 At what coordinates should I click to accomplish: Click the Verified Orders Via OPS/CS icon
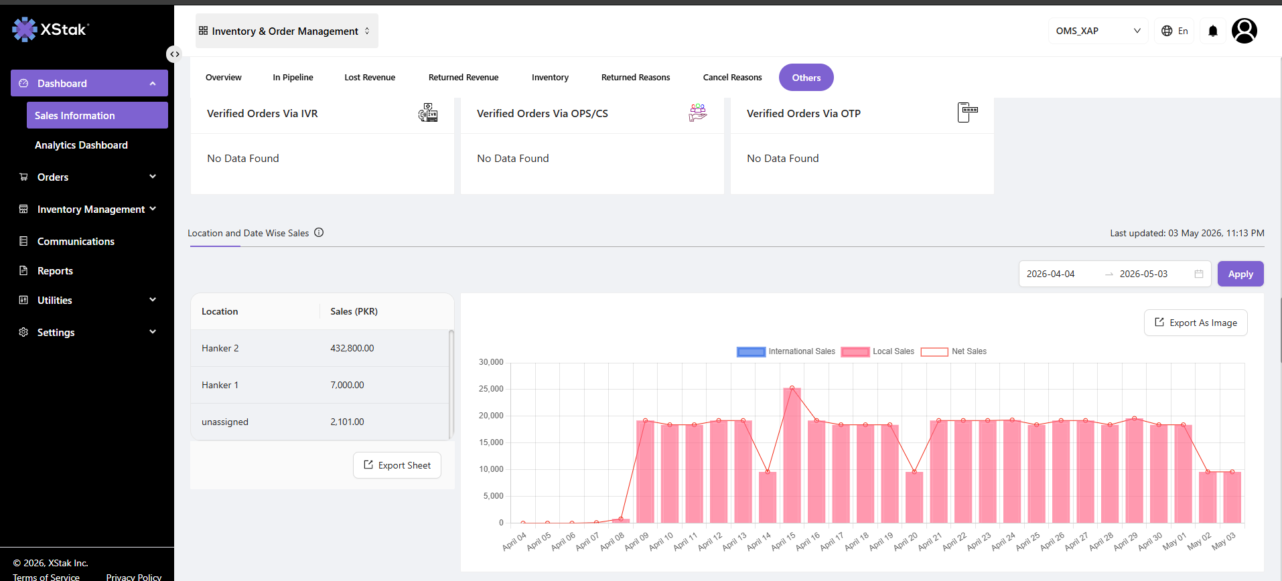click(x=698, y=112)
